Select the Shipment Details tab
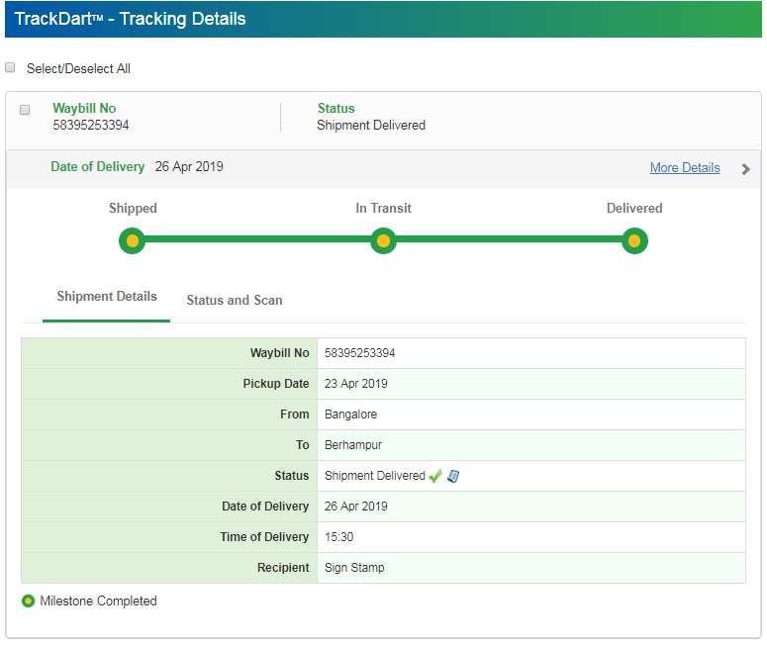This screenshot has width=767, height=645. [x=107, y=297]
